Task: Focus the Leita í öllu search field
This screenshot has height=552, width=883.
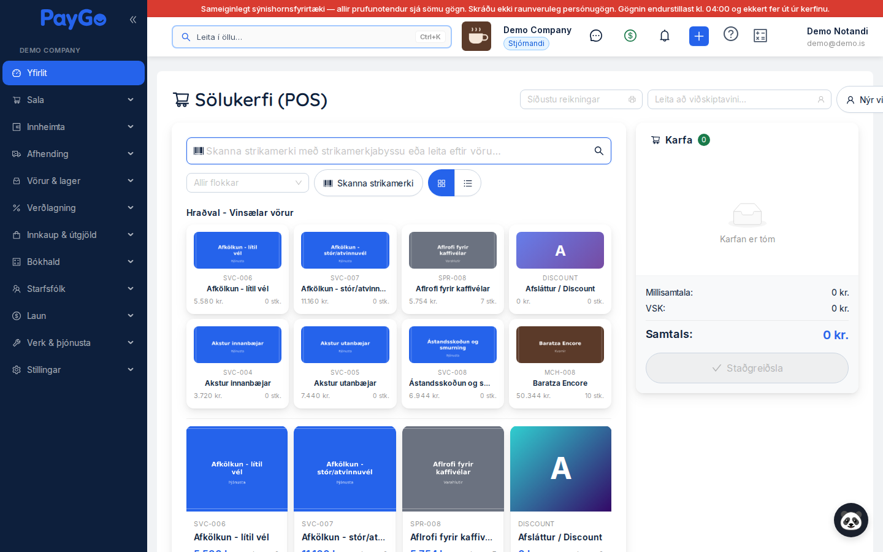Action: [x=312, y=37]
